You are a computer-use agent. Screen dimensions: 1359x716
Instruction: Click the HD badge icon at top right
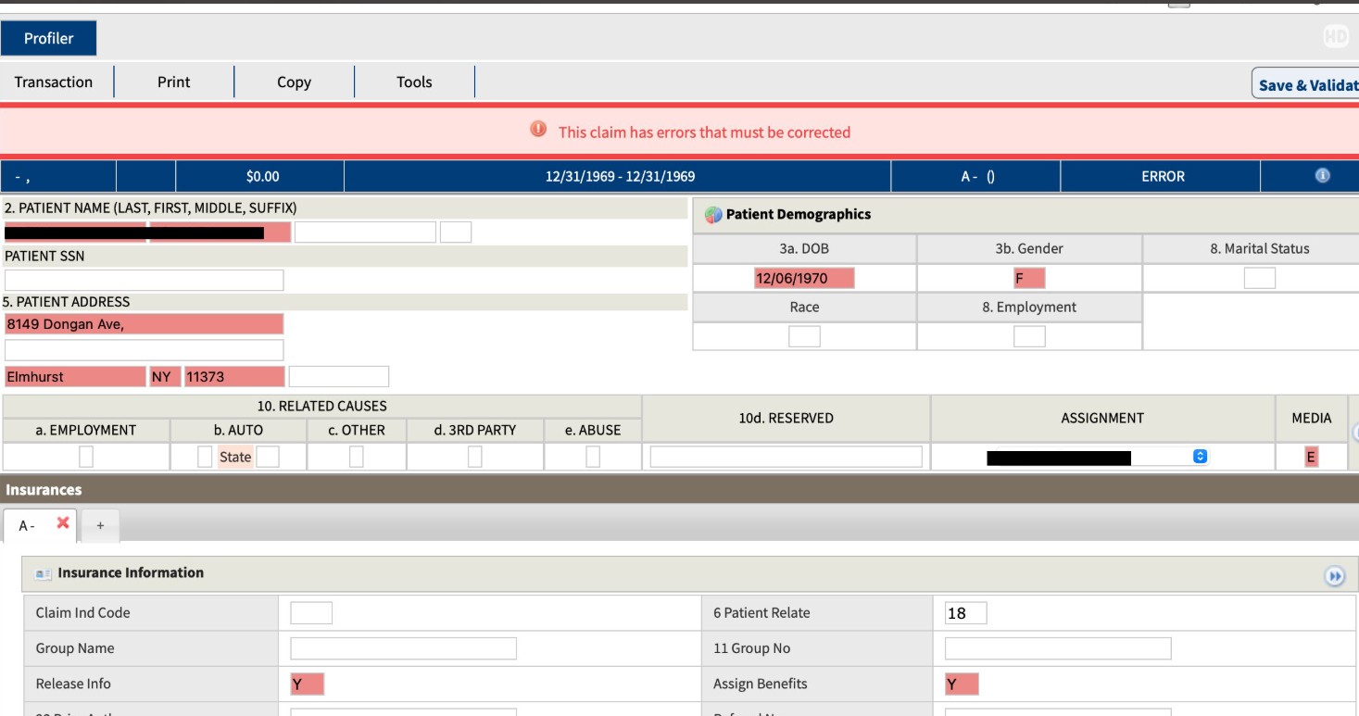pyautogui.click(x=1336, y=38)
